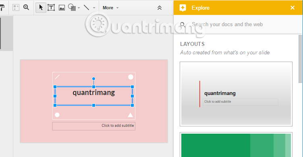Apply the gray quantrimang layout suggestion
Screen dimensions: 303x157
pos(236,94)
